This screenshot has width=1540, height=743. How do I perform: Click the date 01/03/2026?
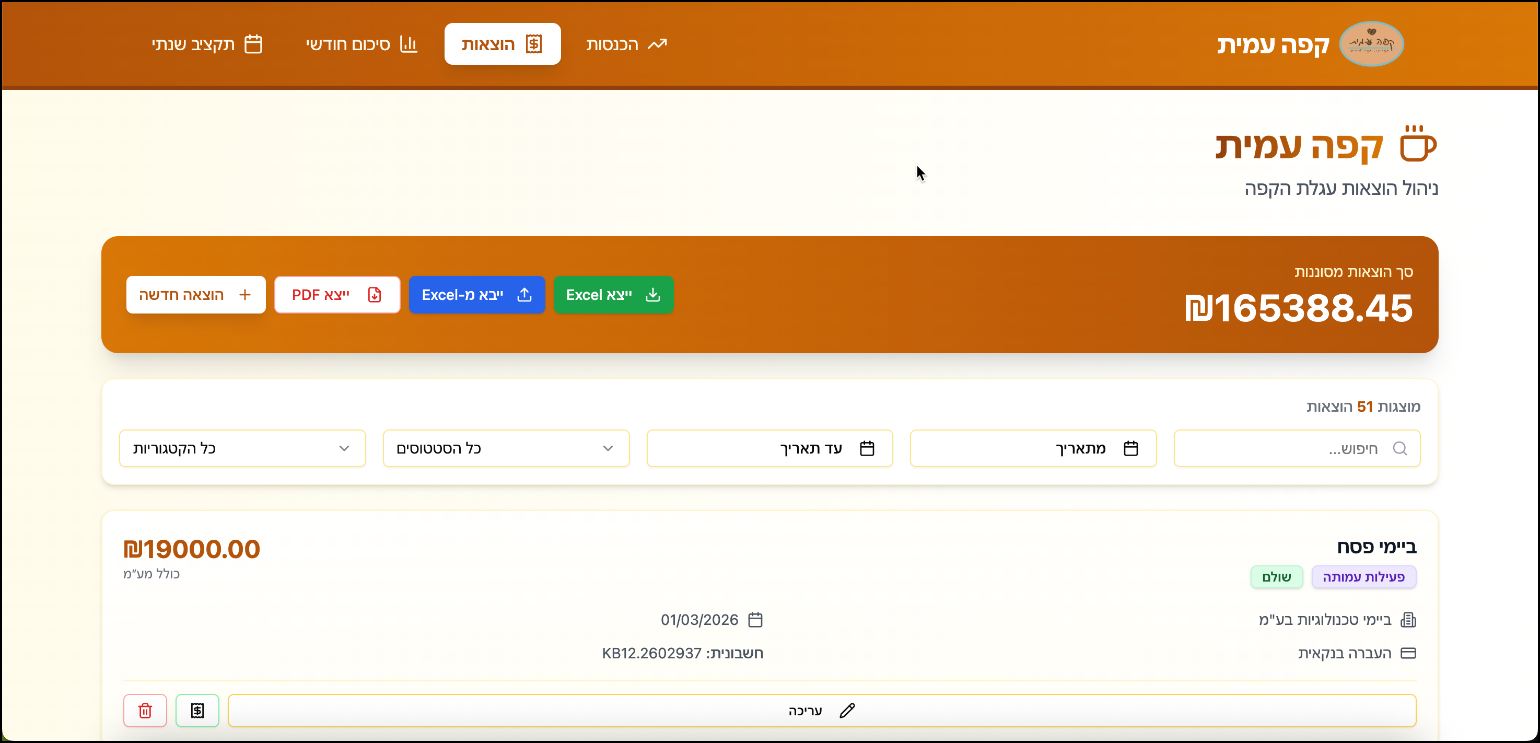[699, 620]
